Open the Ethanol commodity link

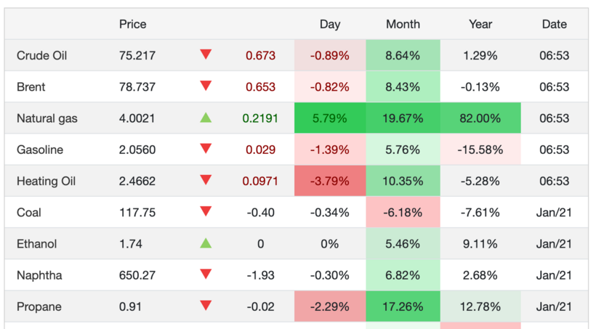37,244
